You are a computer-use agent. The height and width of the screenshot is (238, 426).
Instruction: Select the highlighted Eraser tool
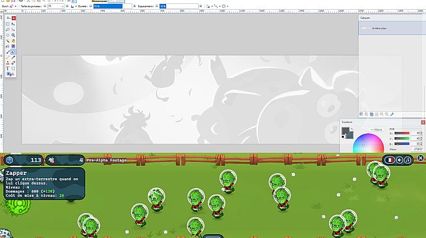13,52
